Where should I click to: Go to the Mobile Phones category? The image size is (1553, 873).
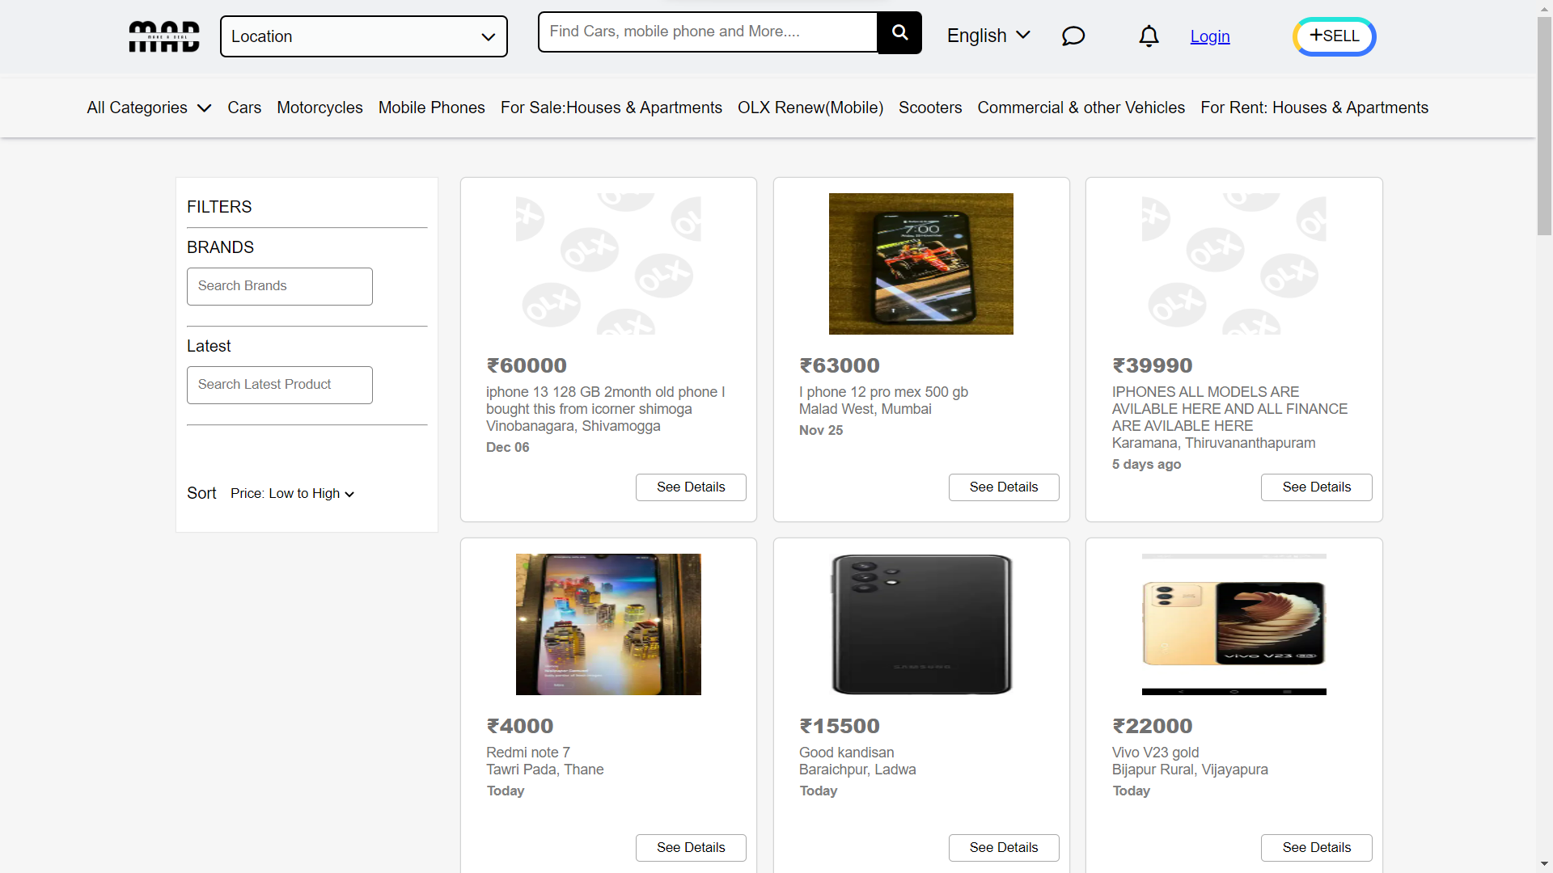click(x=431, y=108)
